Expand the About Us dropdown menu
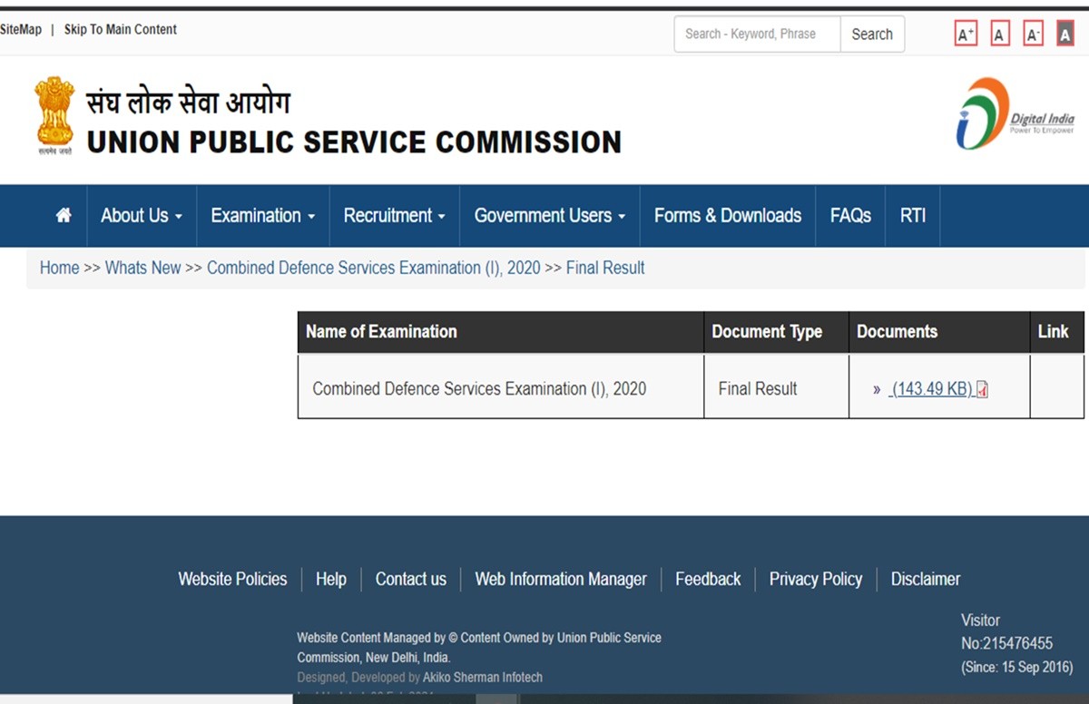 pyautogui.click(x=142, y=216)
